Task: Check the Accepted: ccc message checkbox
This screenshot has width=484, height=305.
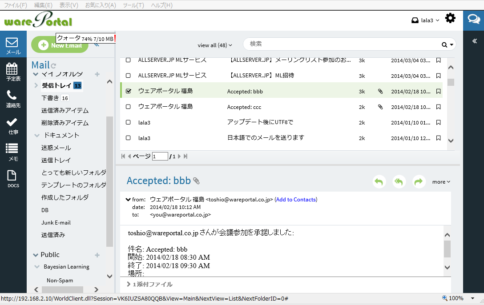Action: tap(128, 107)
